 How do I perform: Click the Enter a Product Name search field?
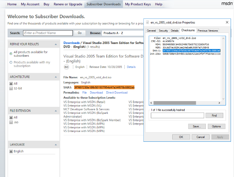pos(48,33)
